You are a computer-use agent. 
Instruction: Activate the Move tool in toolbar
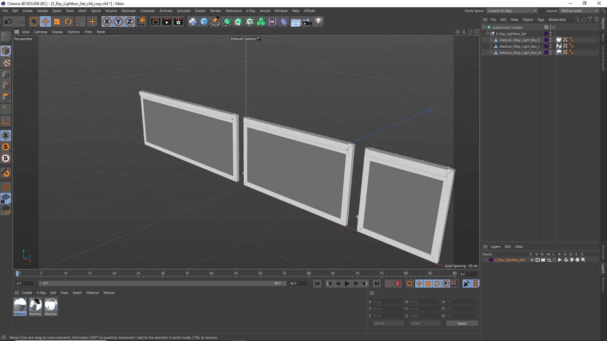coord(46,21)
